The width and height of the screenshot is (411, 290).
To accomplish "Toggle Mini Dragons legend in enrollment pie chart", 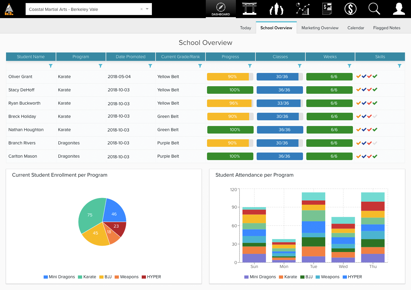I will point(59,277).
